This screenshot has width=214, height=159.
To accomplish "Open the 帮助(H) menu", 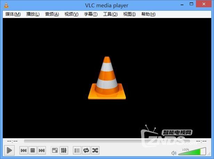I will click(148, 14).
